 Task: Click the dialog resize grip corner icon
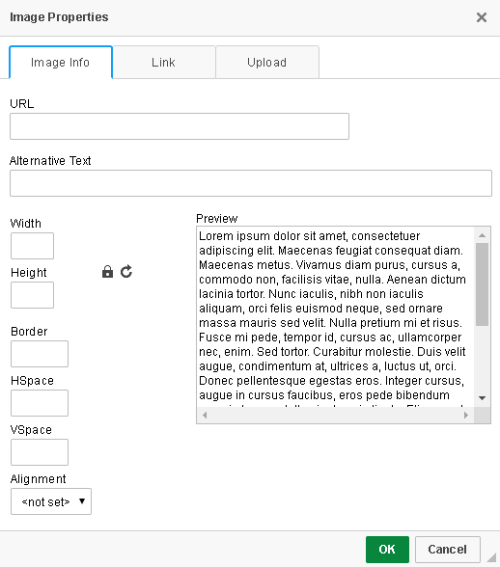[492, 557]
